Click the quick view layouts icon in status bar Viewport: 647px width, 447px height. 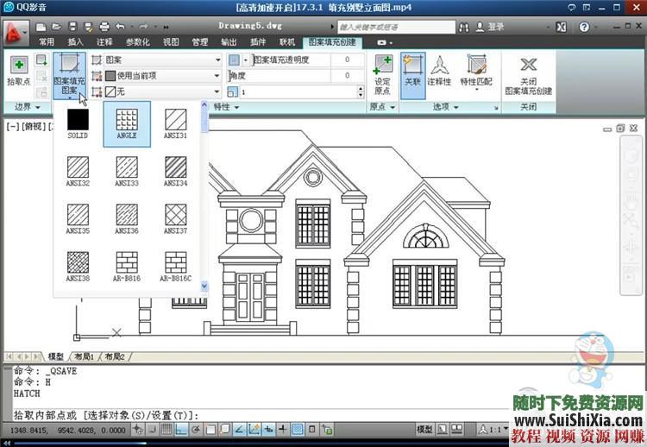coord(442,430)
